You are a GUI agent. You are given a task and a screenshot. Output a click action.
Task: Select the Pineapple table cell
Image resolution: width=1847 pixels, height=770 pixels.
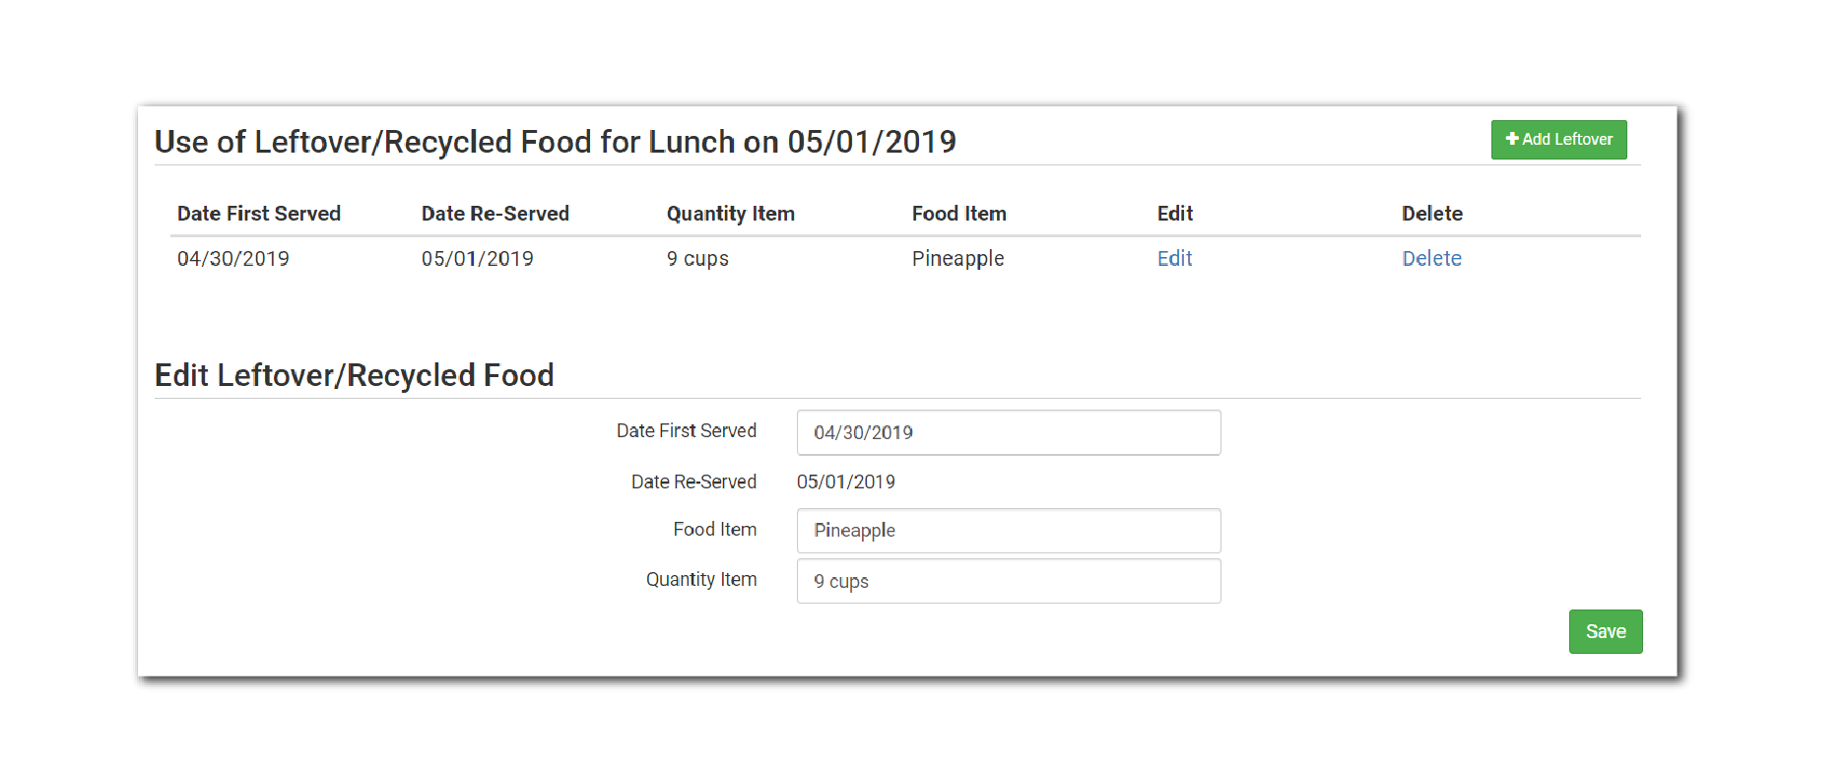[957, 259]
